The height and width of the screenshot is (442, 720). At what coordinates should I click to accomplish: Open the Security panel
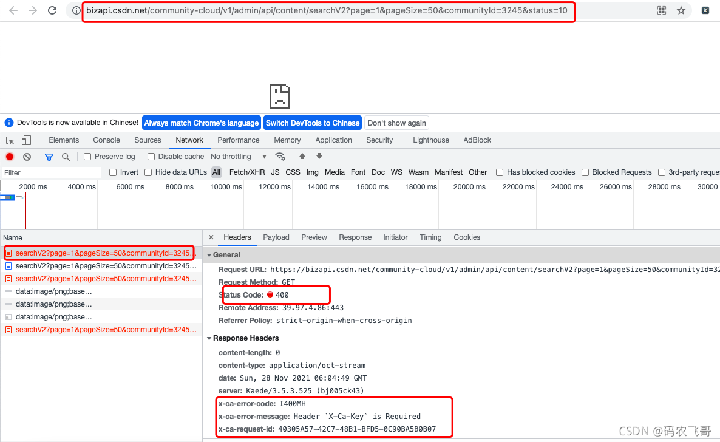point(379,140)
